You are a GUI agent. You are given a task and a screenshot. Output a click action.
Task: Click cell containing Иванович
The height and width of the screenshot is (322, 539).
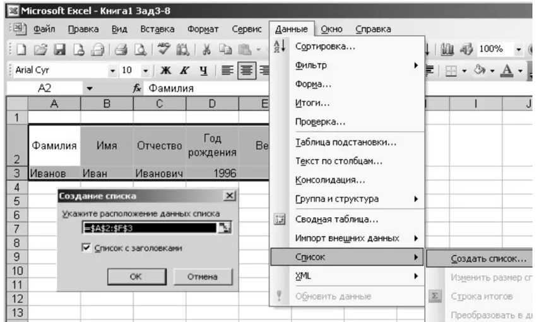tap(159, 173)
